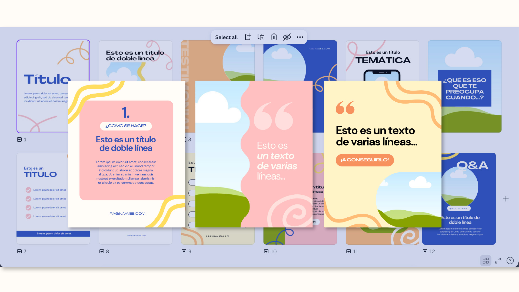Duplicate the selected page with the copy icon

(x=261, y=37)
